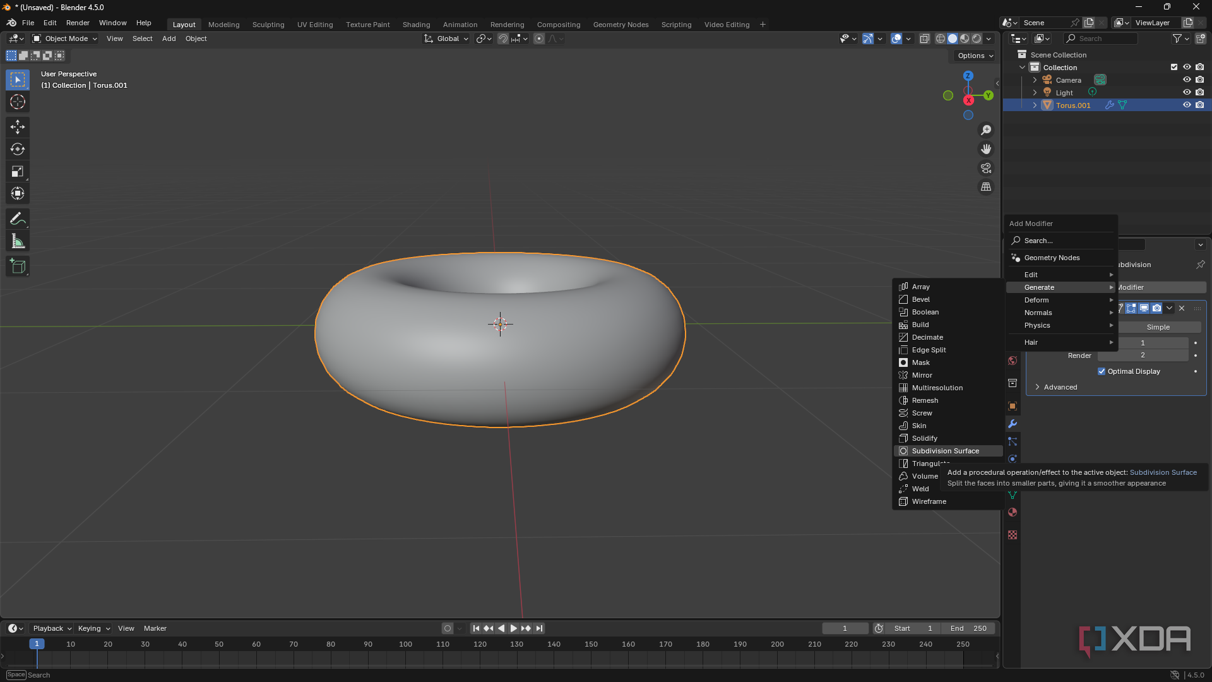Choose the Add Cube tool

(x=18, y=266)
